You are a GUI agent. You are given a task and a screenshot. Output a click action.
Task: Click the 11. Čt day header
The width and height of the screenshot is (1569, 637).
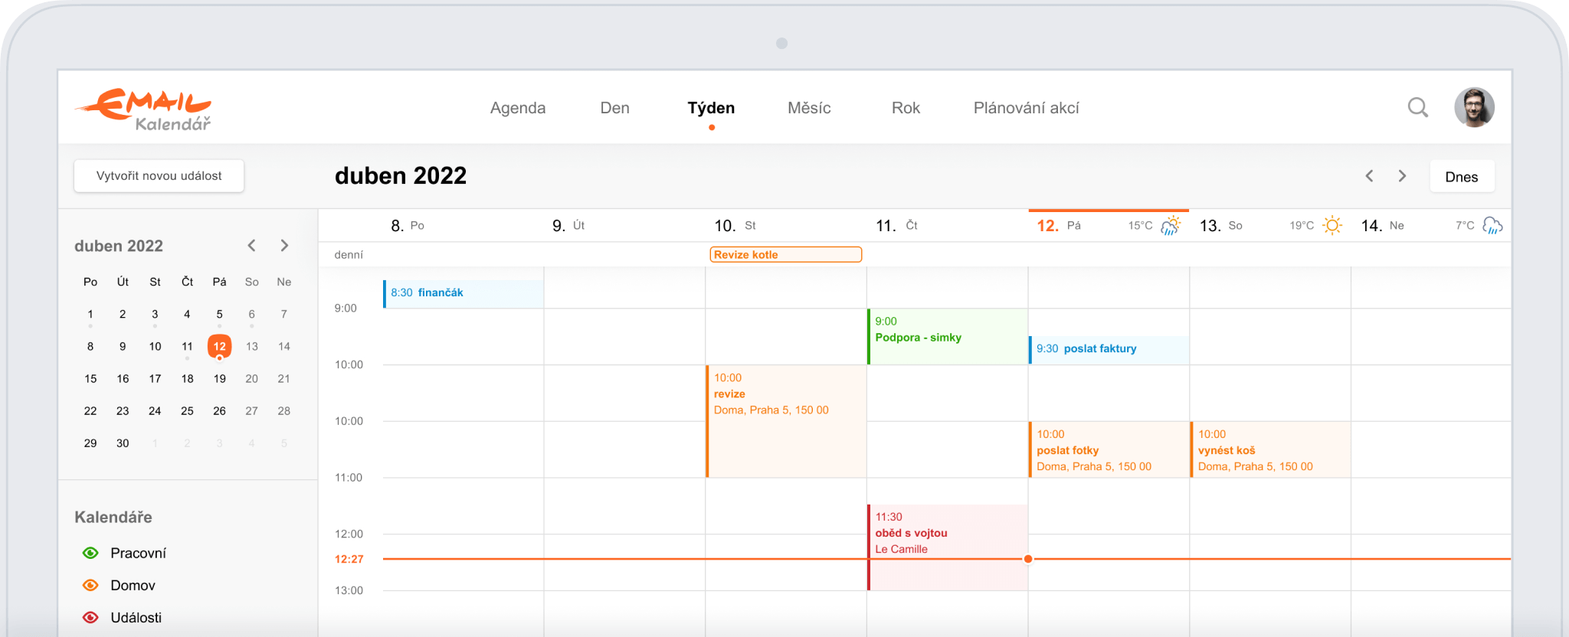pyautogui.click(x=896, y=226)
